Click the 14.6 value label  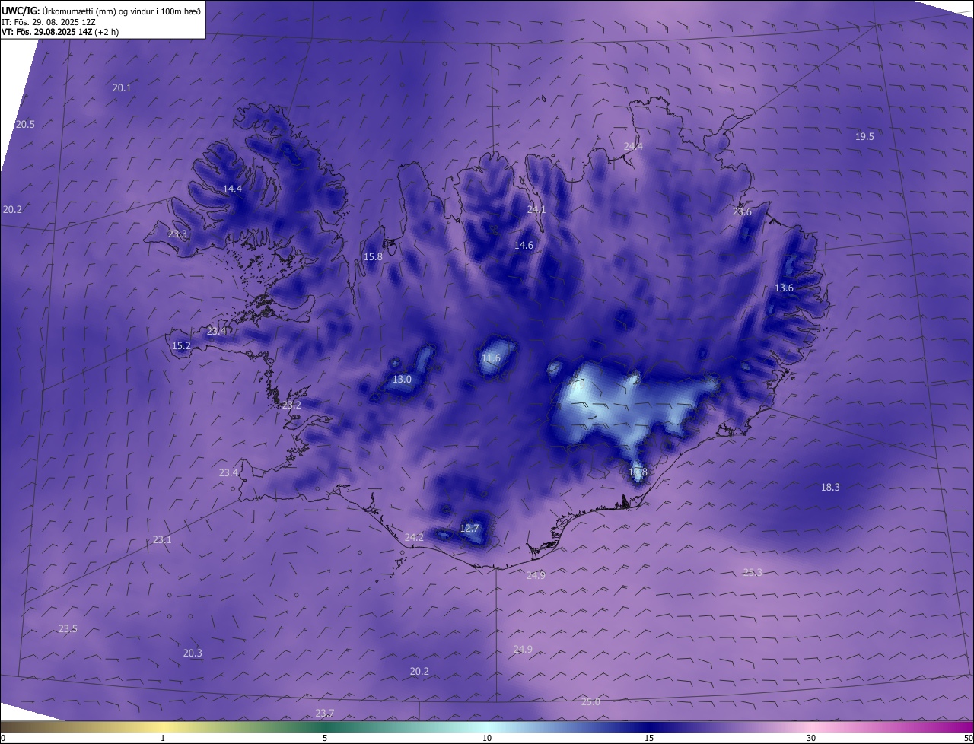tap(524, 245)
